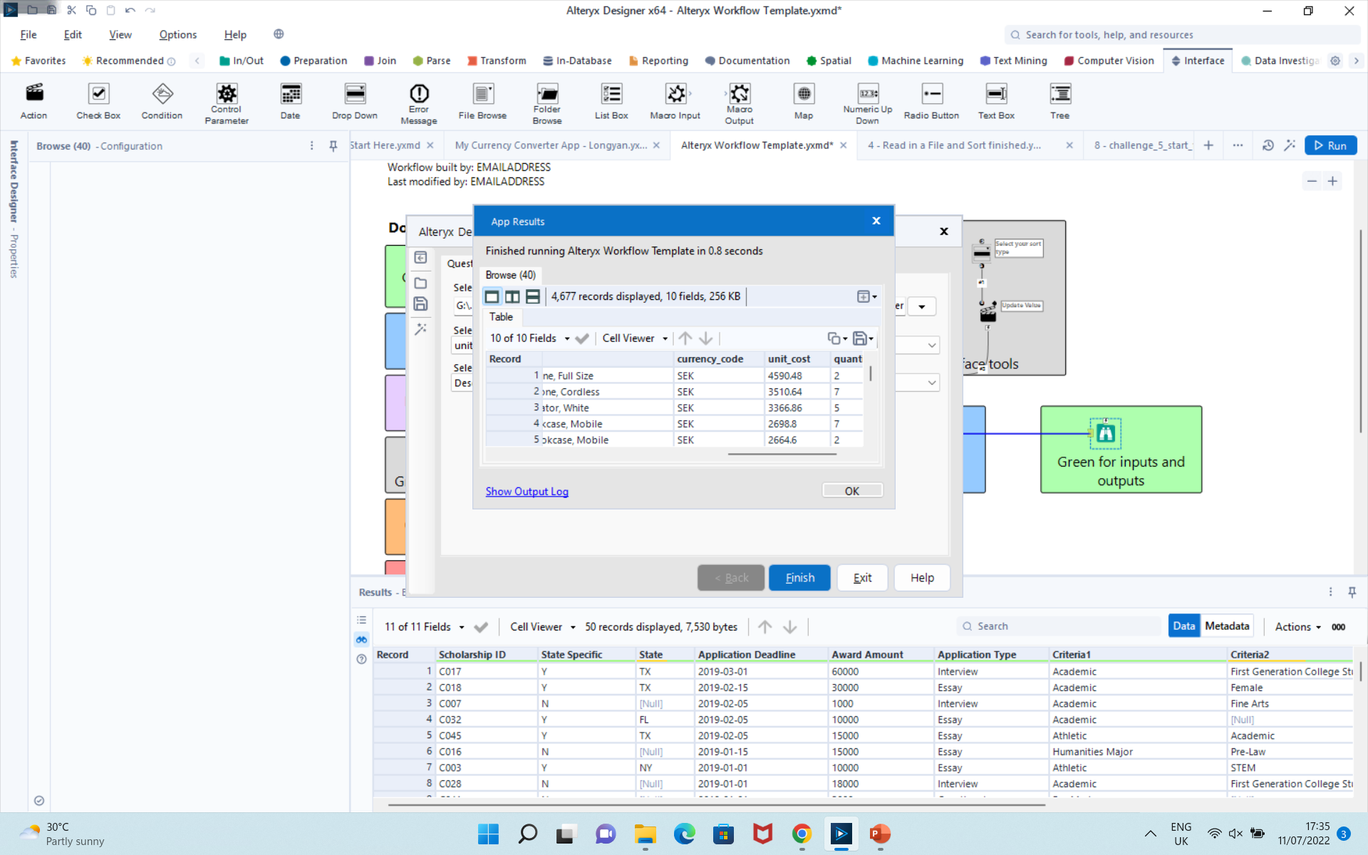Select the Macro Output tool

(x=740, y=103)
